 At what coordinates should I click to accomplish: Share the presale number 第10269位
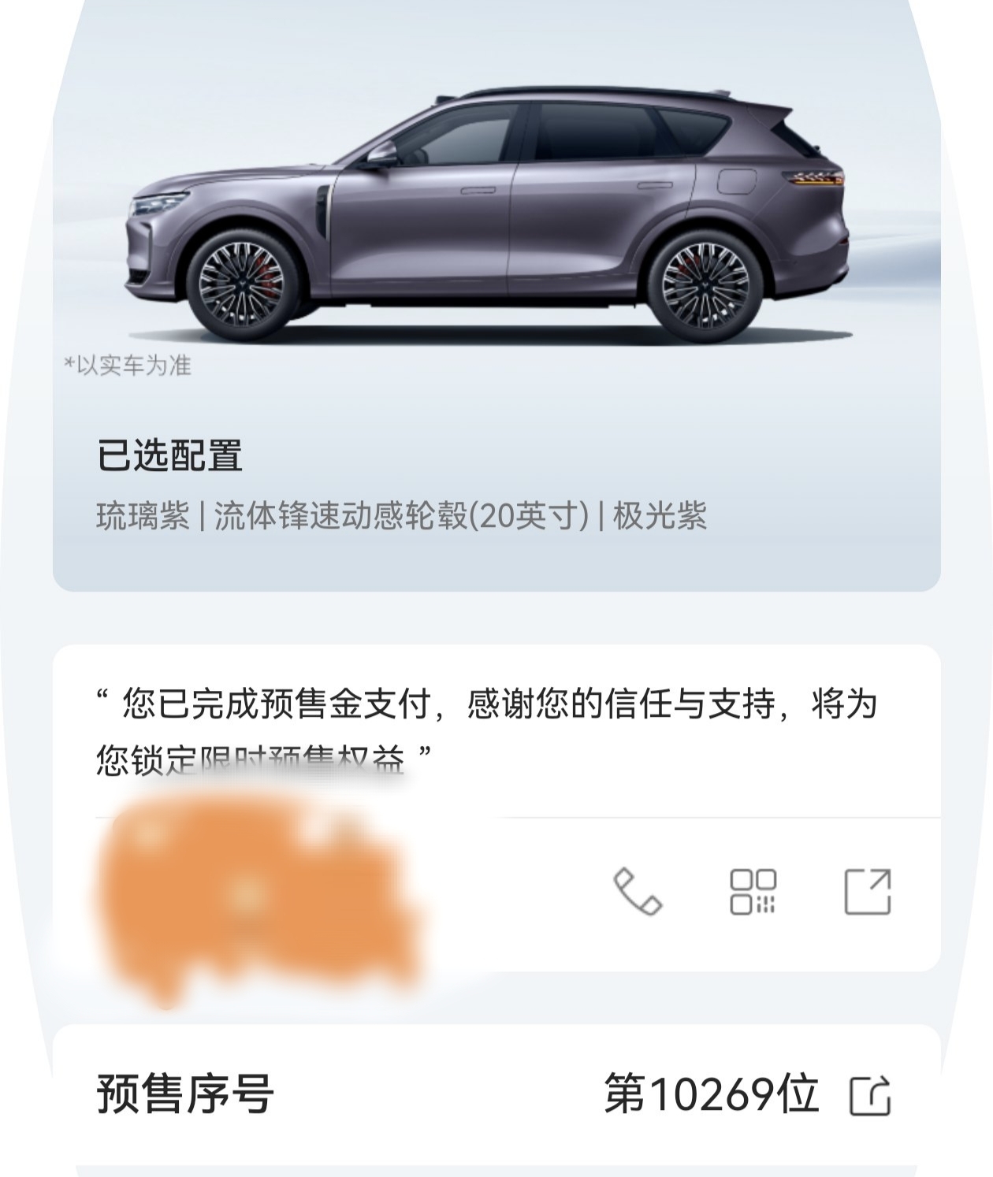coord(870,1095)
